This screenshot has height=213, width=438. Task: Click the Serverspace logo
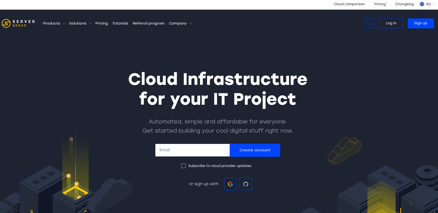(18, 23)
